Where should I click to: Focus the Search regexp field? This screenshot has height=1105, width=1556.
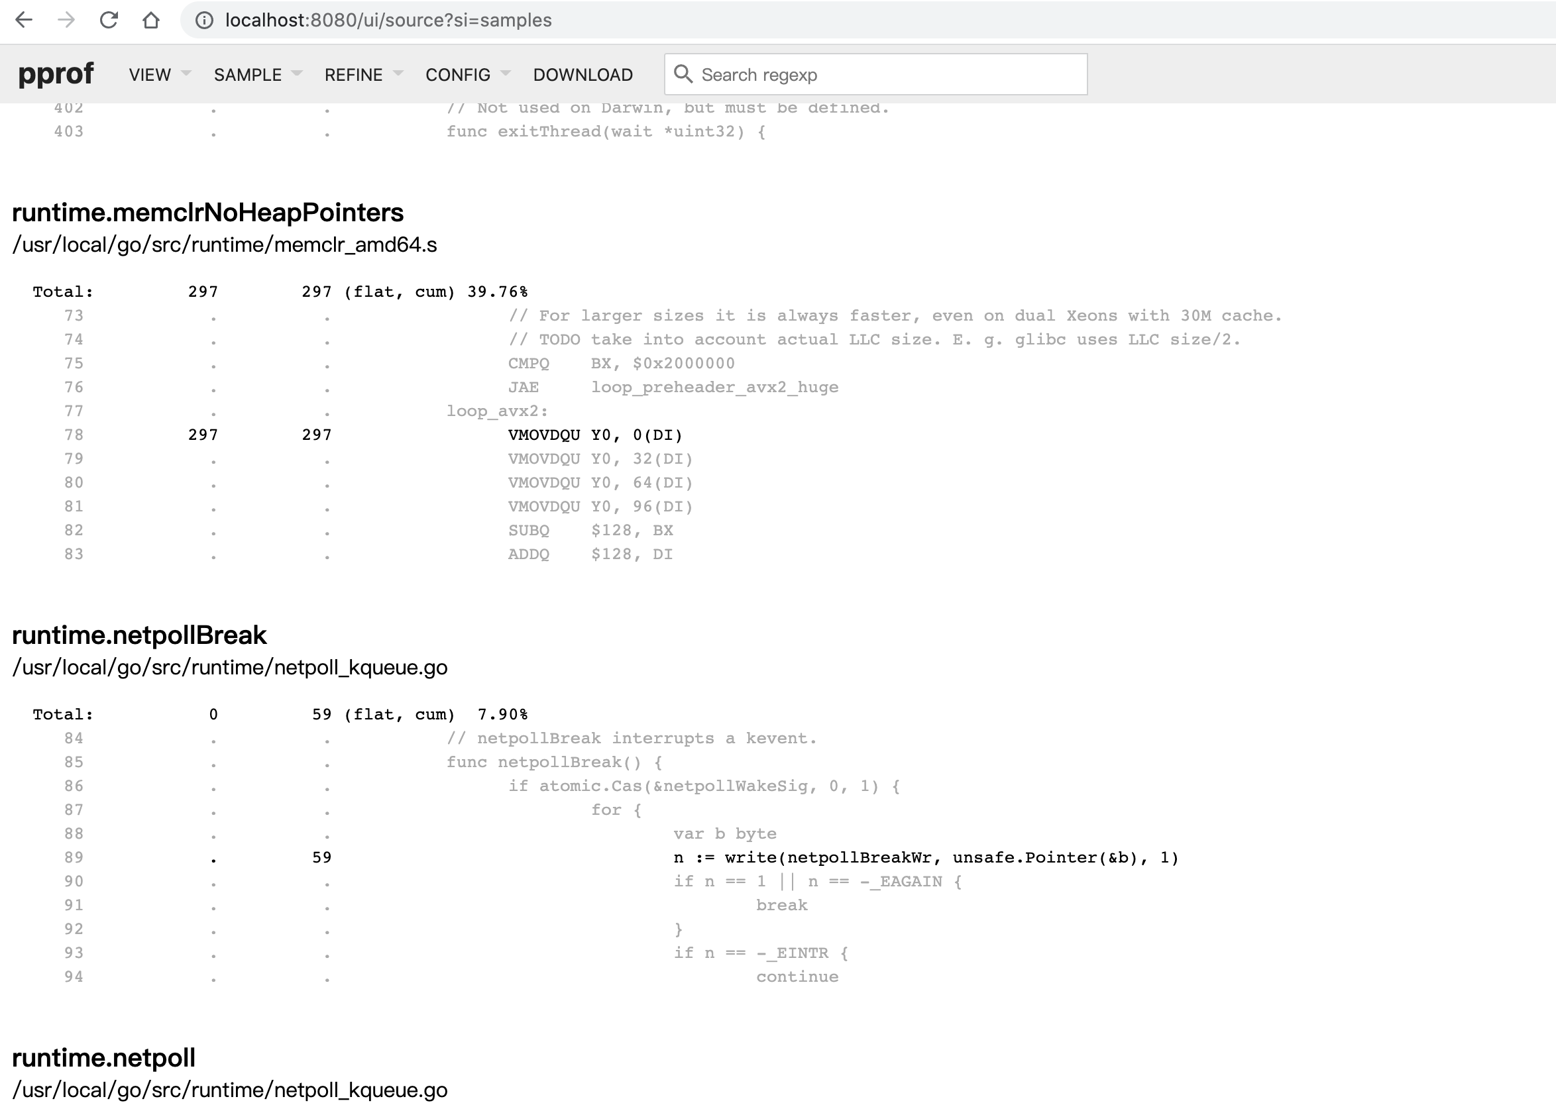click(x=885, y=75)
